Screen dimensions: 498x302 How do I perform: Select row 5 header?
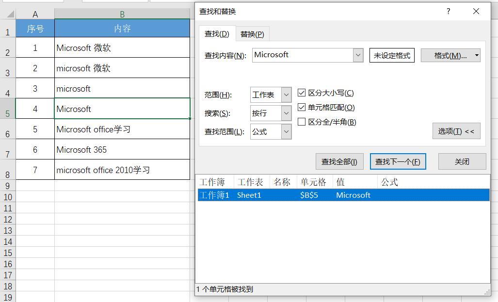pos(8,109)
